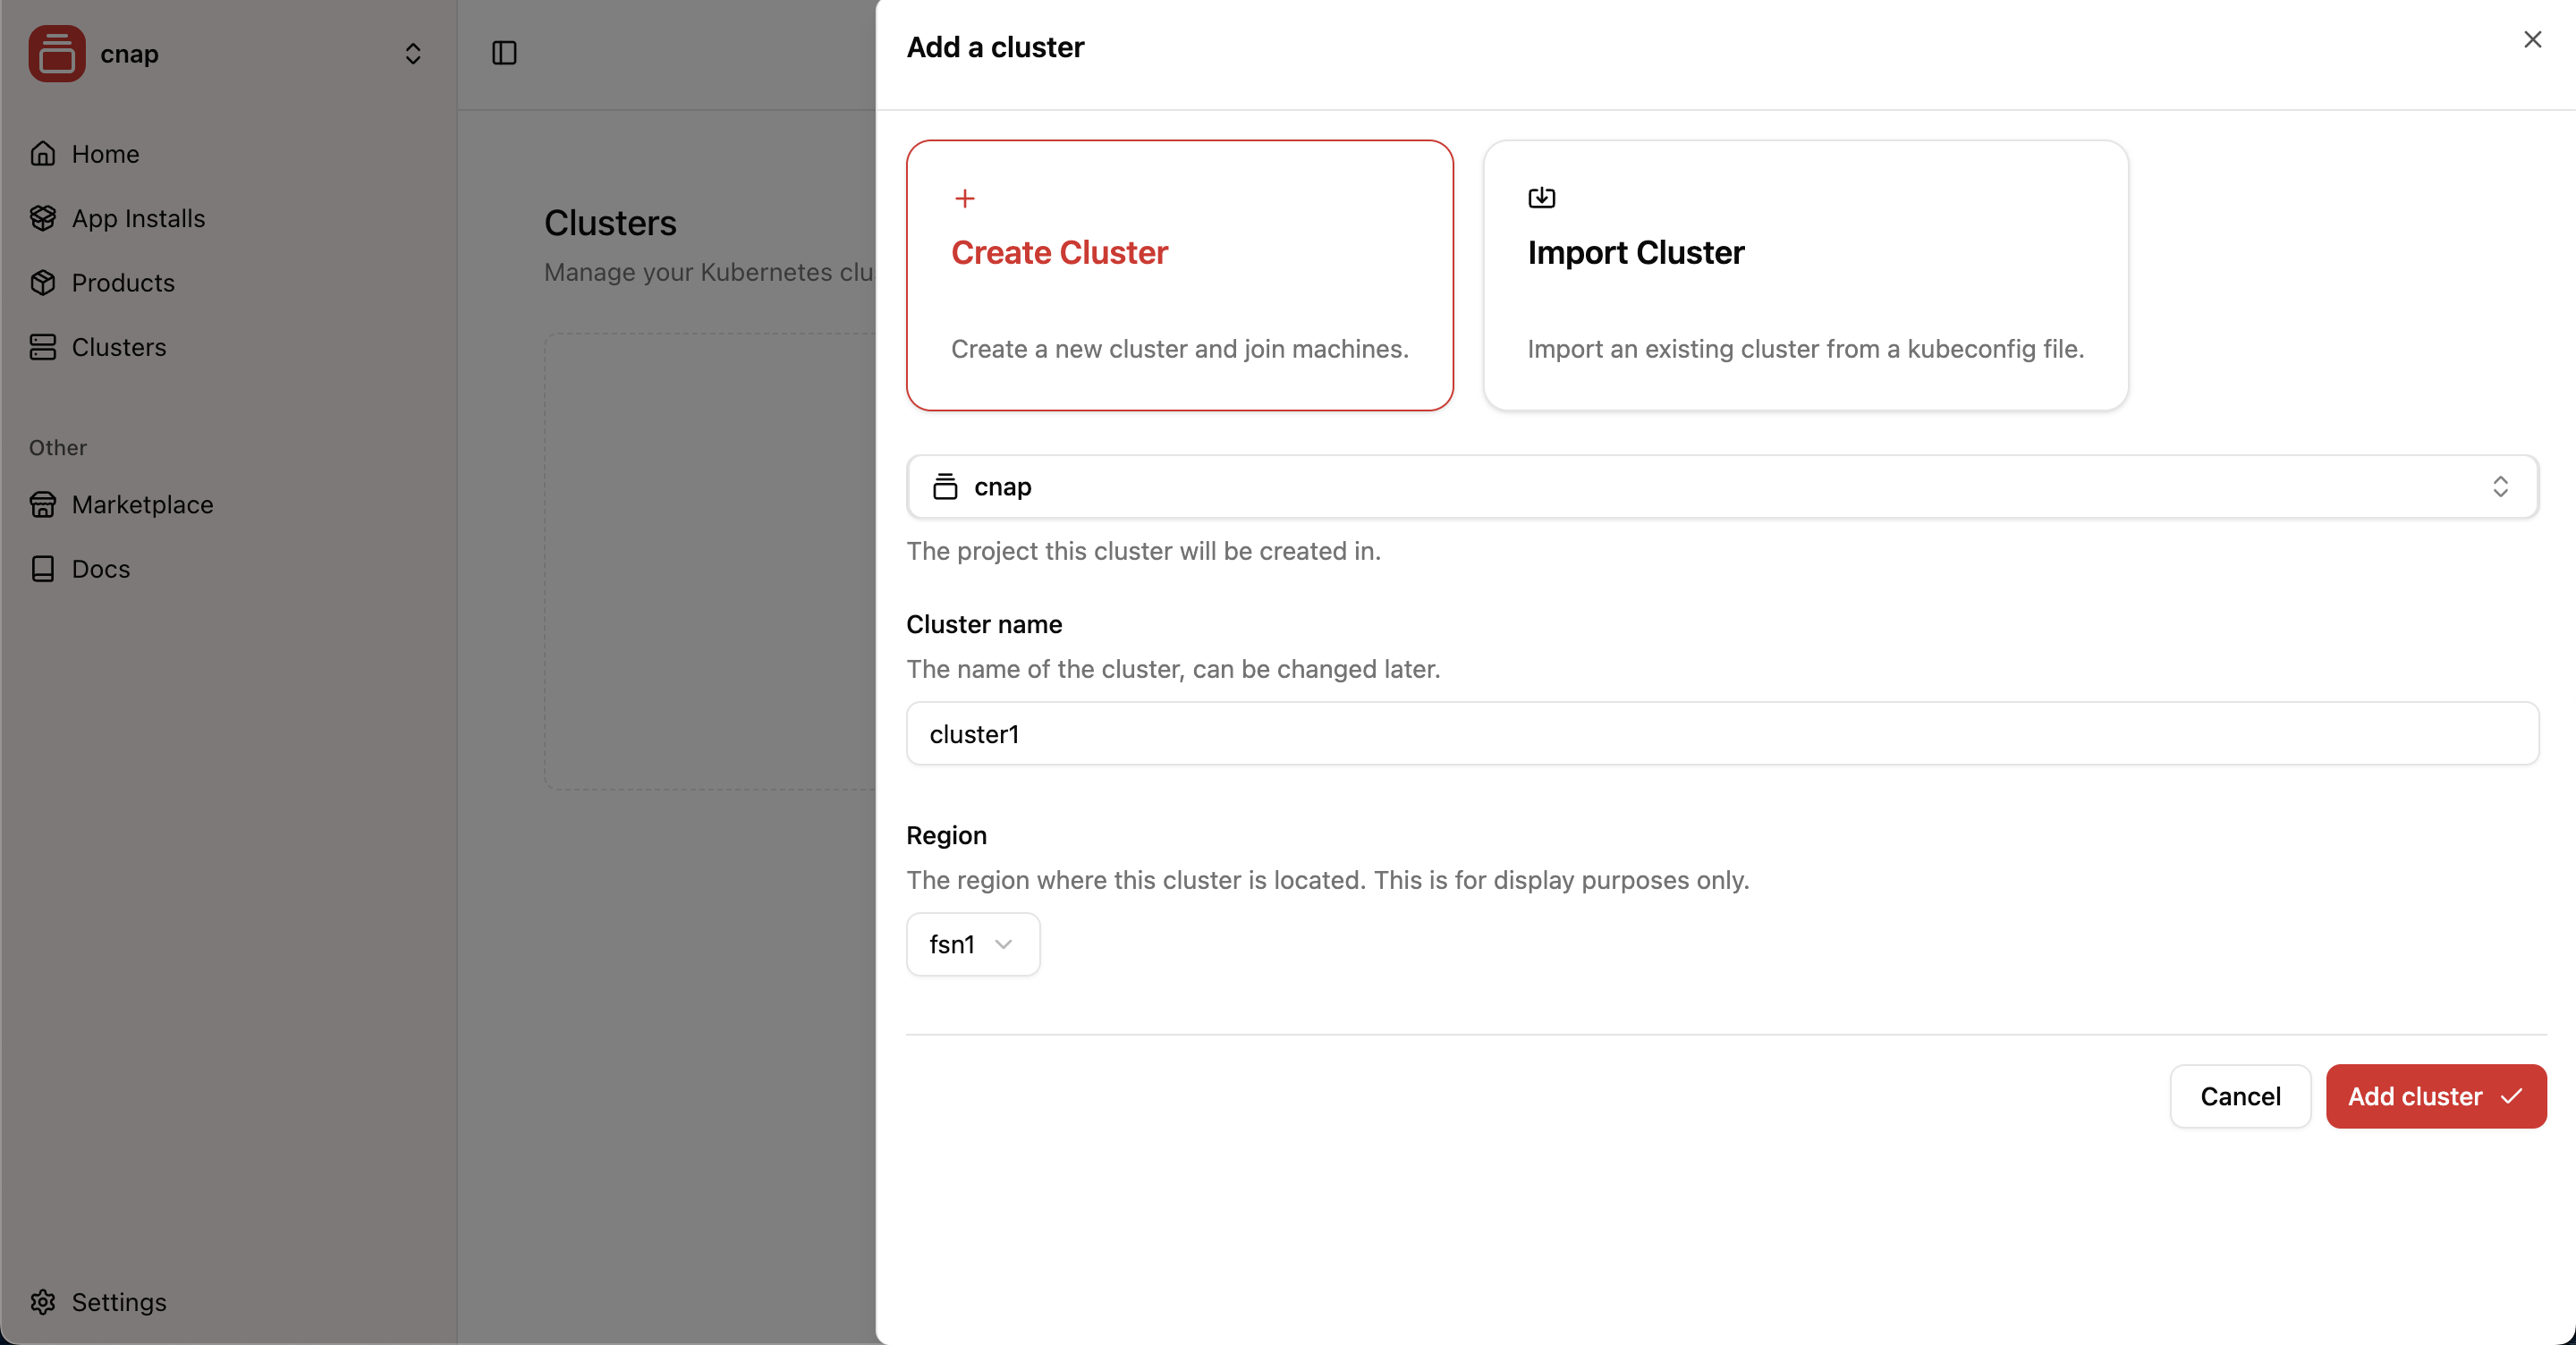Click the cnap red logo icon
The height and width of the screenshot is (1345, 2576).
point(56,53)
